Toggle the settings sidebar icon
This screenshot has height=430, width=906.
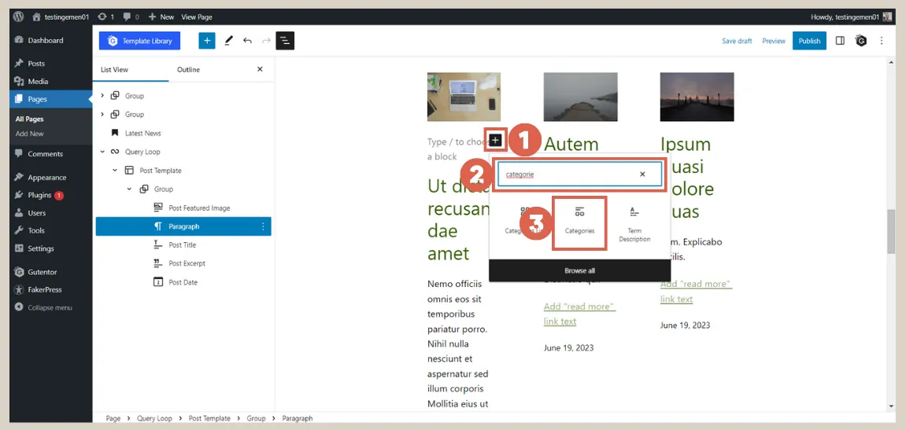pos(840,40)
